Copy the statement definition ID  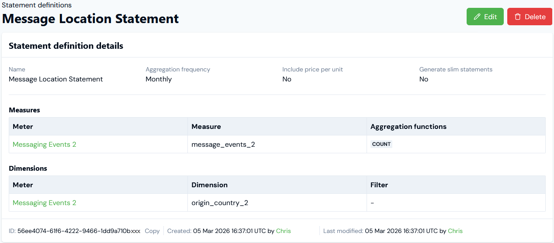coord(152,231)
